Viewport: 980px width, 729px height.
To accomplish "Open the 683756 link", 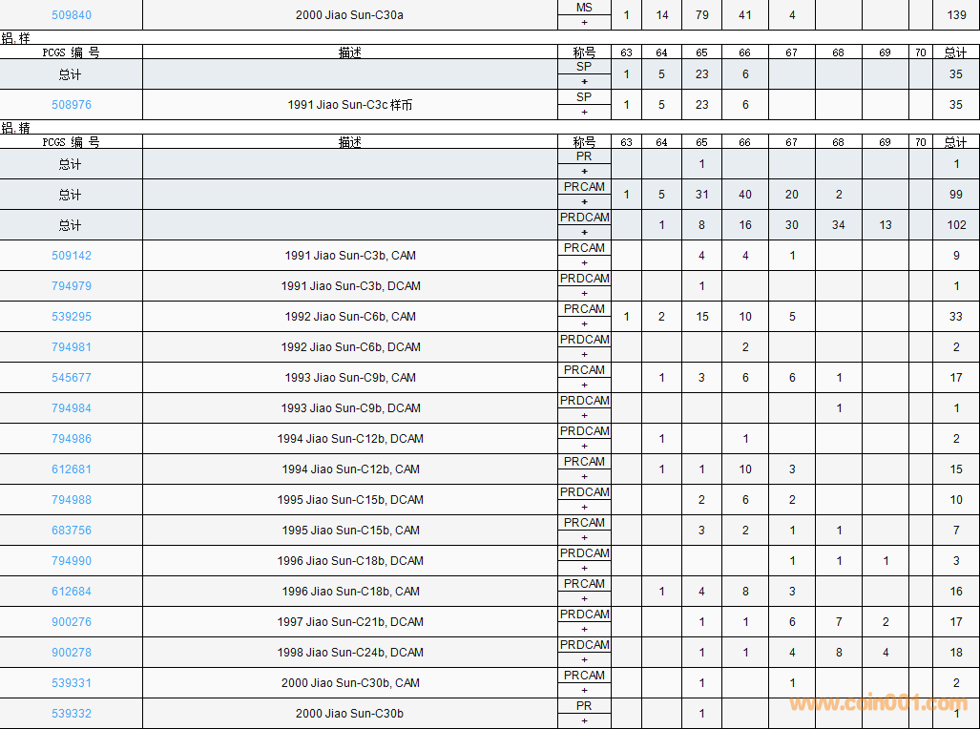I will 72,531.
